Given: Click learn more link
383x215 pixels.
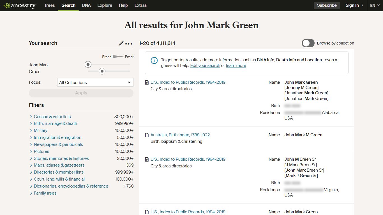Looking at the screenshot, I should click(236, 66).
